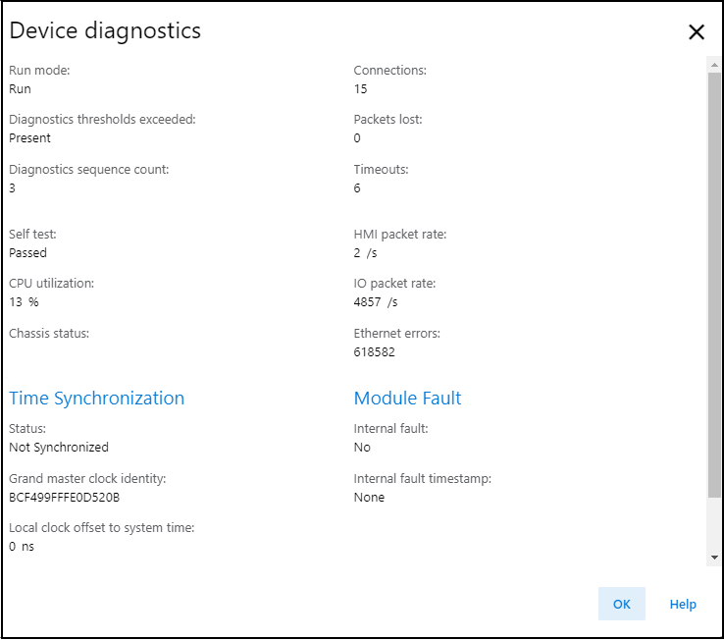Click the Timeouts value 6
This screenshot has width=724, height=640.
[357, 187]
